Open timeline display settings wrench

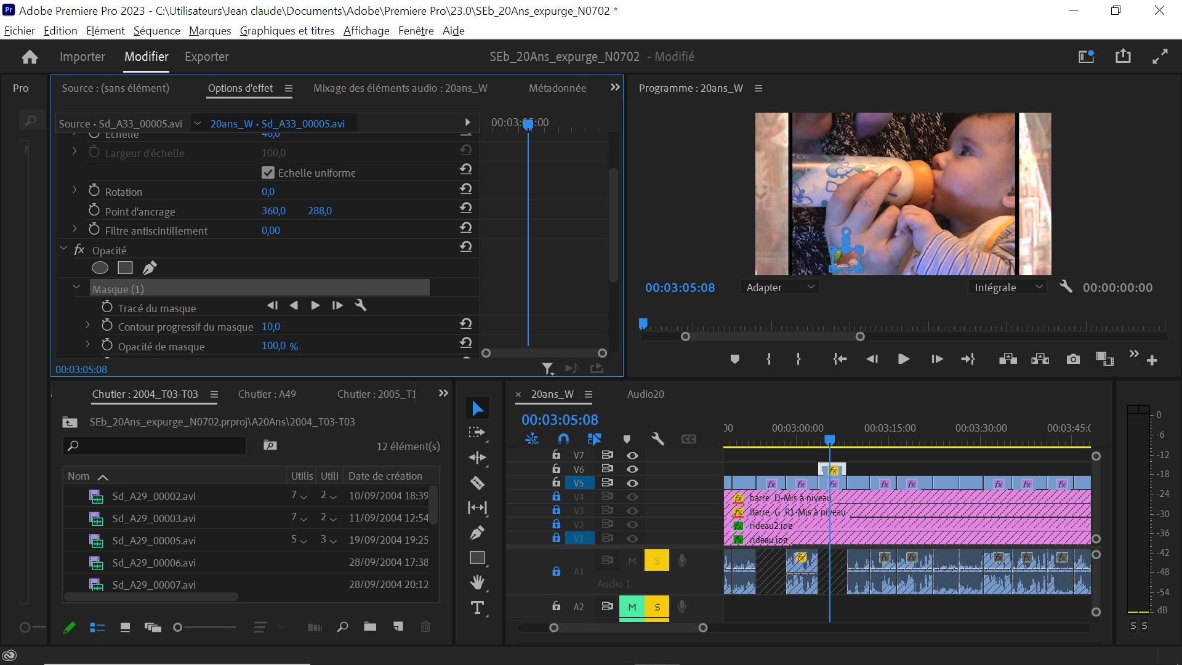tap(657, 439)
